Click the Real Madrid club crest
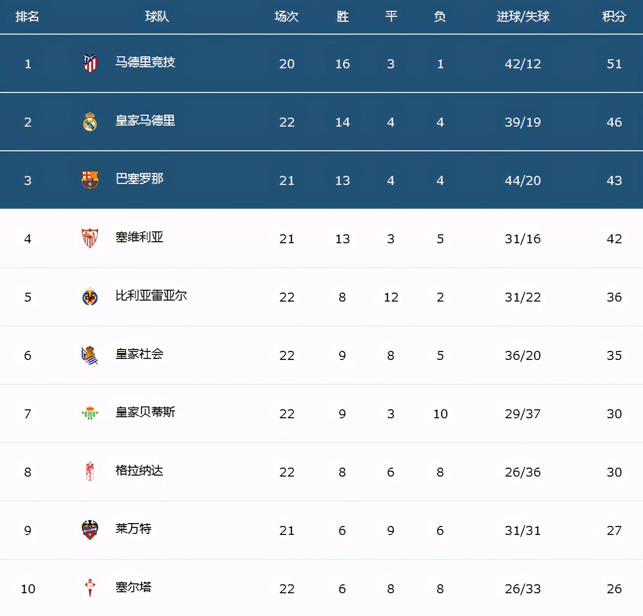This screenshot has width=643, height=616. [x=90, y=122]
